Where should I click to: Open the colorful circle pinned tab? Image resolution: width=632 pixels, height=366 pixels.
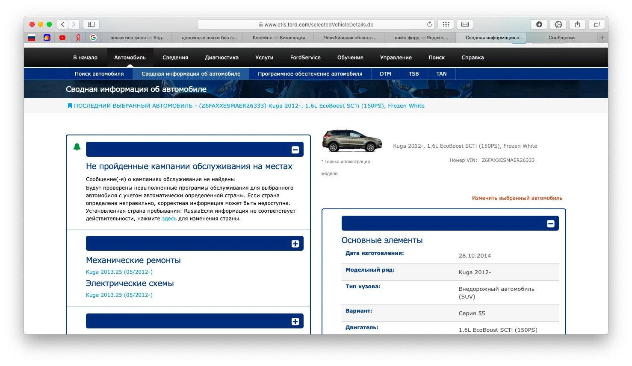(x=47, y=38)
